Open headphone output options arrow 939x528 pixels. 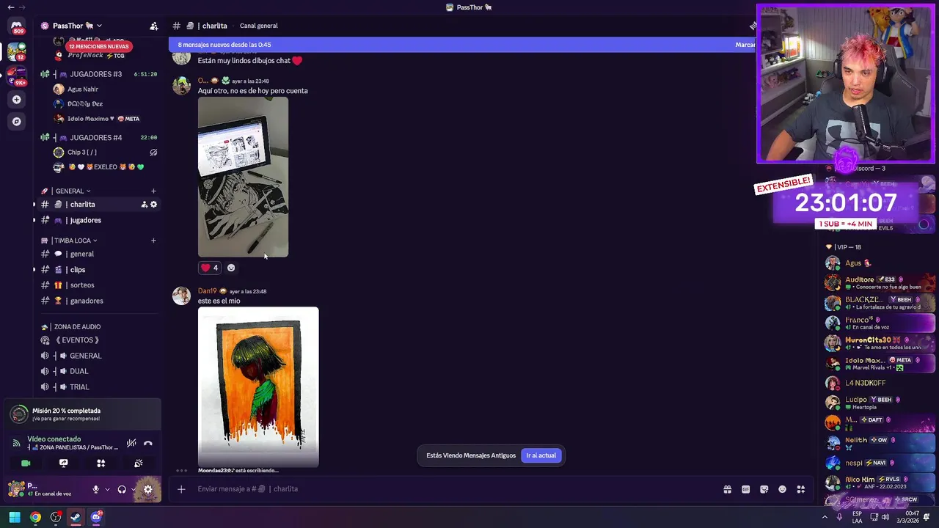click(134, 489)
